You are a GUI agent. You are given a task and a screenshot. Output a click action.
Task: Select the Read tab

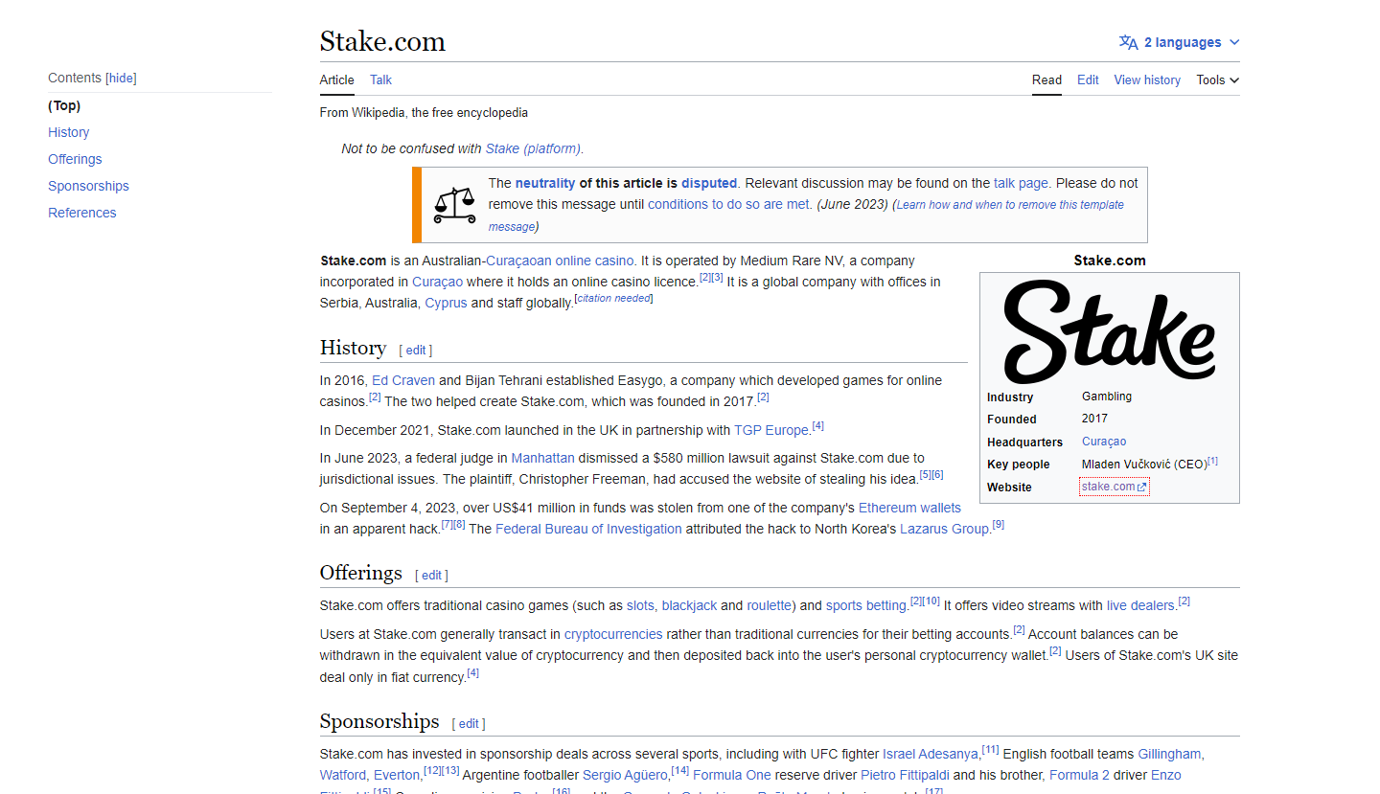point(1046,80)
